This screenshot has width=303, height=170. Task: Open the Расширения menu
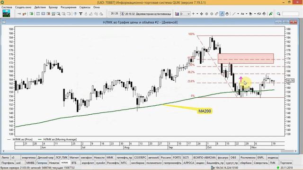point(68,8)
